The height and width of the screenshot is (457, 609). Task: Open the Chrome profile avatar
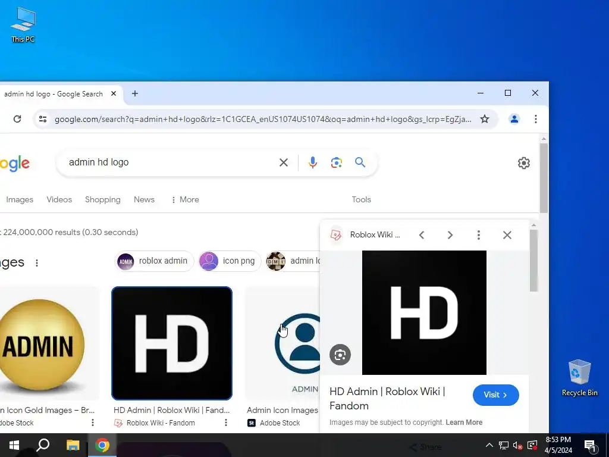(x=514, y=119)
